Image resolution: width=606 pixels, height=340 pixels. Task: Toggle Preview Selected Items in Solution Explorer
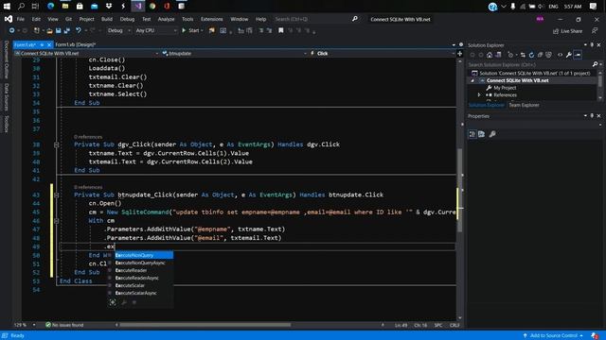click(578, 55)
